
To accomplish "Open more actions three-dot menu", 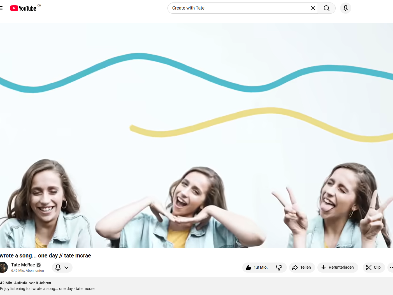I will 391,268.
